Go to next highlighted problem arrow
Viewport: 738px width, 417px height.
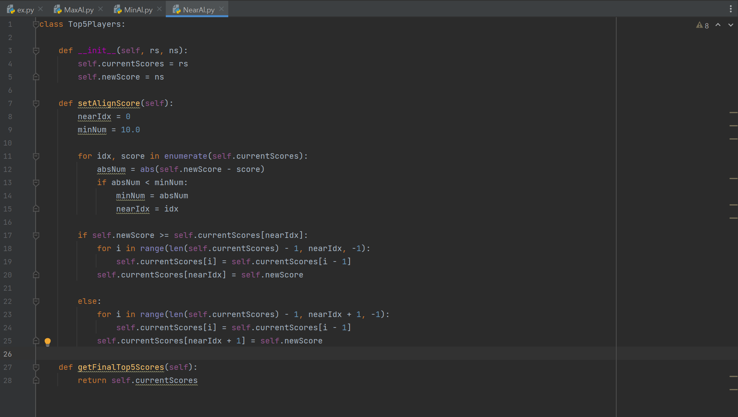coord(731,25)
